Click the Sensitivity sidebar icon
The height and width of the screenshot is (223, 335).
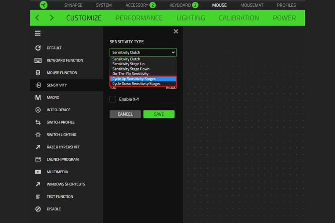(38, 85)
